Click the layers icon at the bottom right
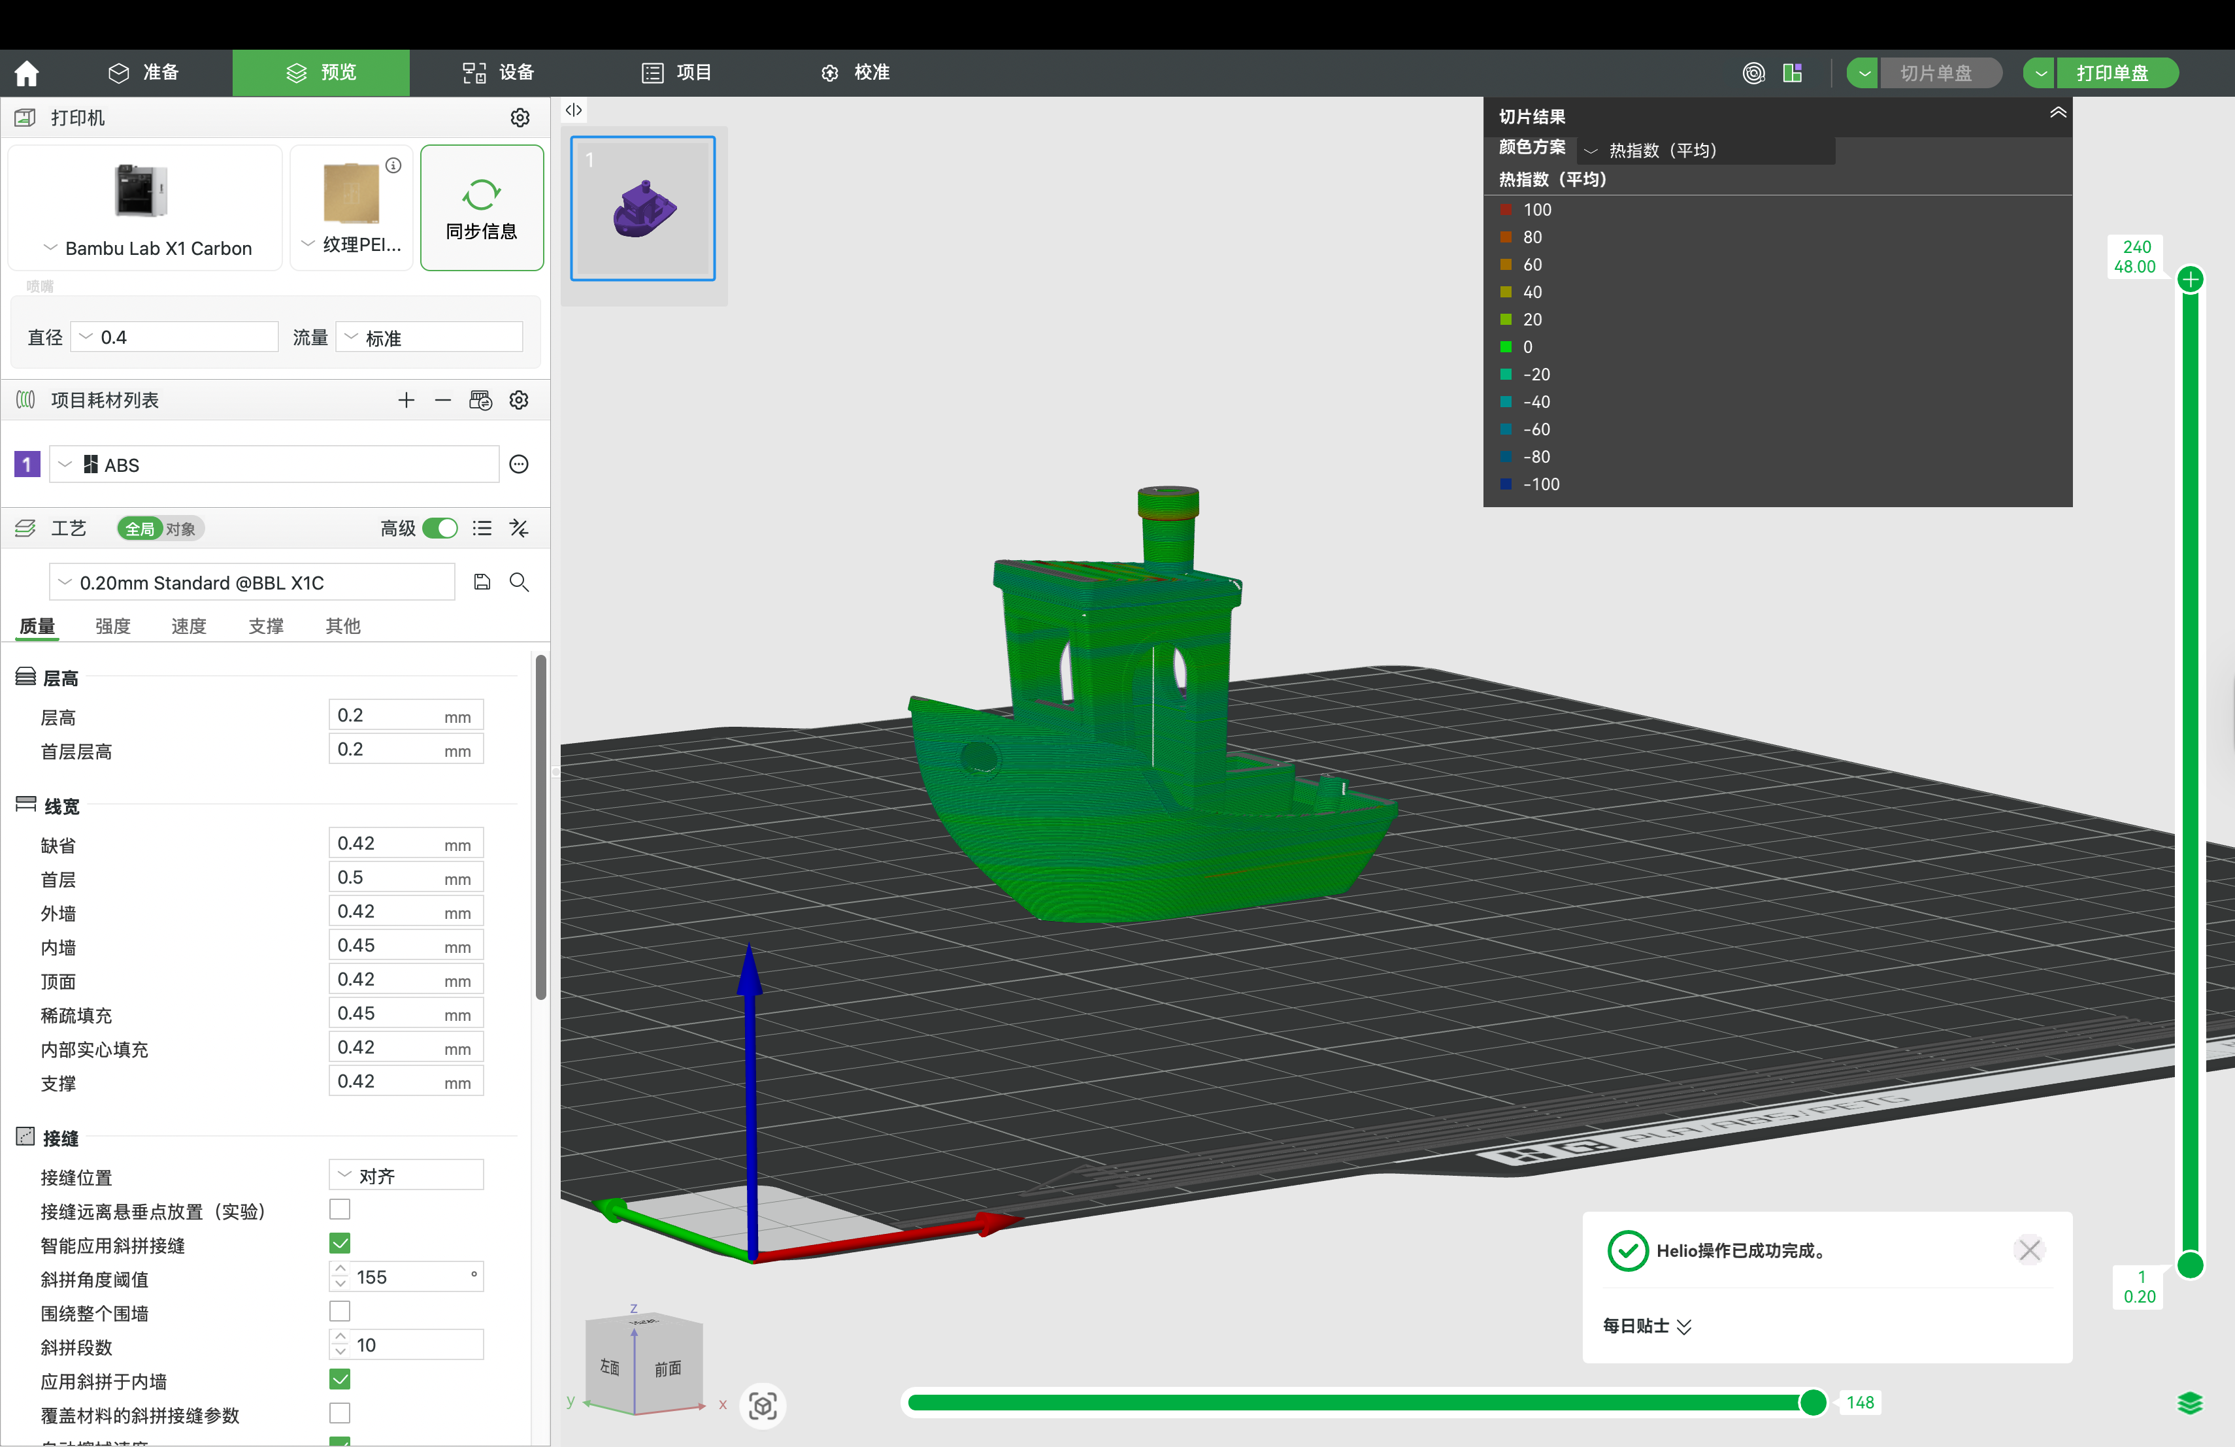 (2189, 1403)
